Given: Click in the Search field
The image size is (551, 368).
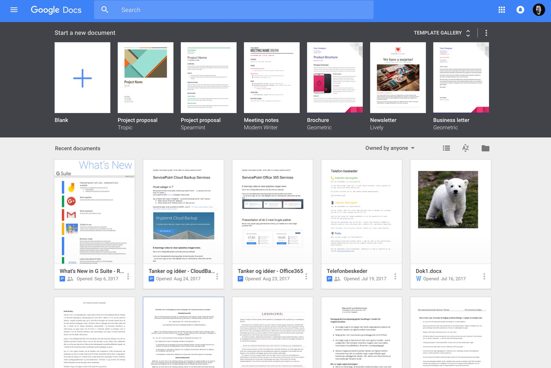Looking at the screenshot, I should [x=234, y=10].
